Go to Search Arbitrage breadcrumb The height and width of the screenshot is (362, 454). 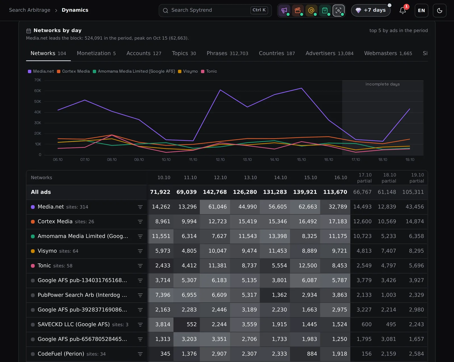point(30,10)
